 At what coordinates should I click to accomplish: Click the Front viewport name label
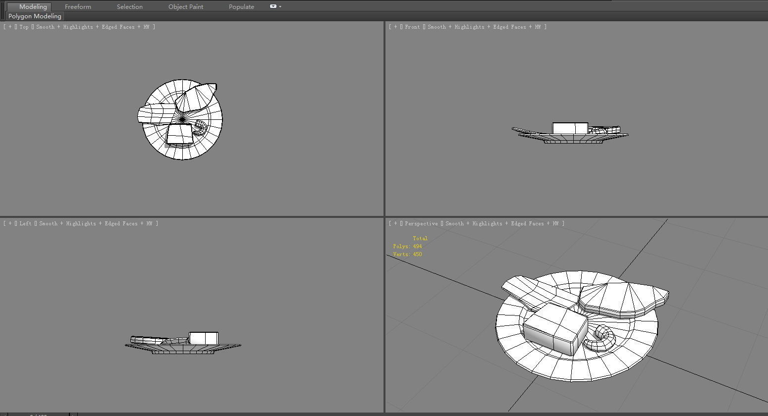pyautogui.click(x=412, y=27)
